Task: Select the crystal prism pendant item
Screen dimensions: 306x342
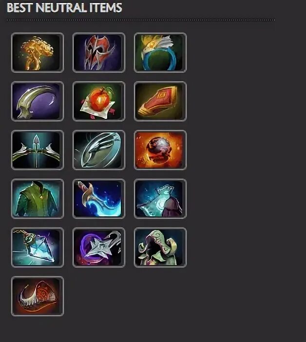Action: pos(38,247)
